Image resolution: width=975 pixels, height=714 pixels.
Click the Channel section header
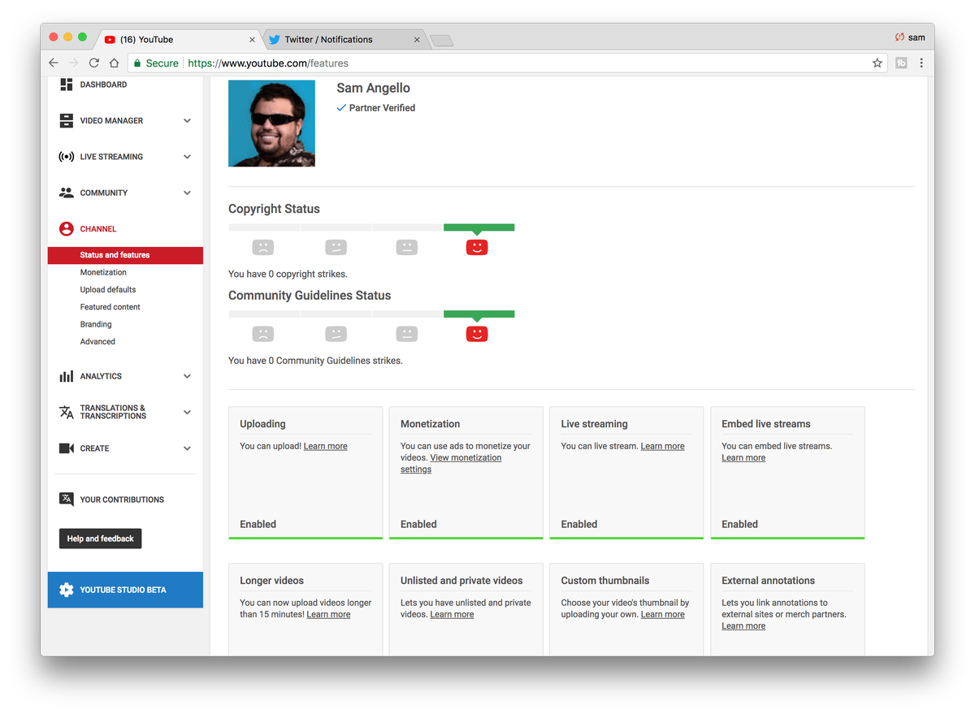point(125,229)
